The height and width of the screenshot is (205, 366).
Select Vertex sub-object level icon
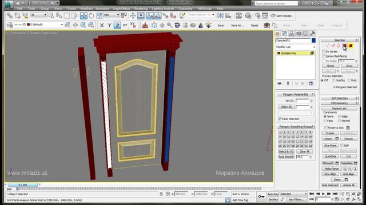[327, 46]
